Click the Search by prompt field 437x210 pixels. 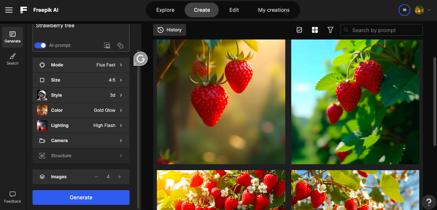coord(381,30)
